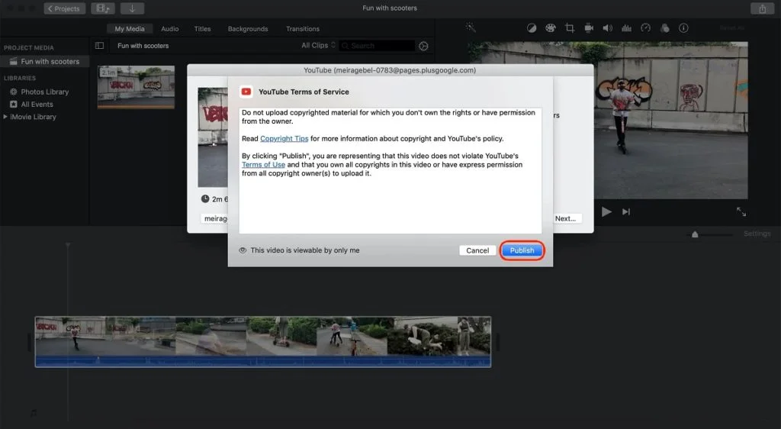This screenshot has width=781, height=429.
Task: Switch to the Audio tab
Action: coord(169,29)
